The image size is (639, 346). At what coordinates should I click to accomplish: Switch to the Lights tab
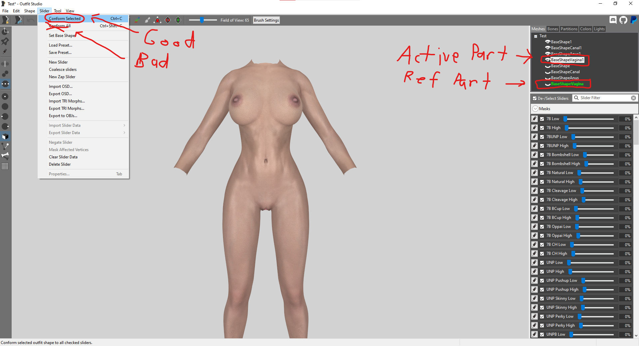click(599, 29)
